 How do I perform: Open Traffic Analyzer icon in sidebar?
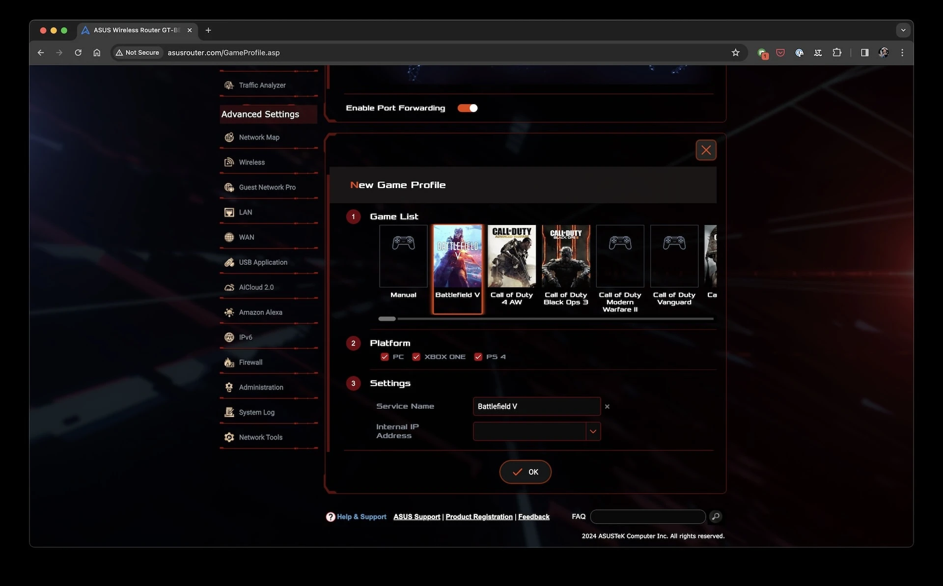tap(229, 85)
